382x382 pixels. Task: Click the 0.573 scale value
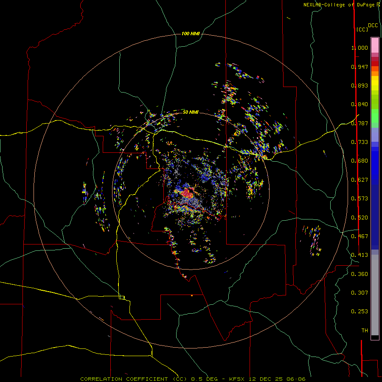[x=360, y=199]
